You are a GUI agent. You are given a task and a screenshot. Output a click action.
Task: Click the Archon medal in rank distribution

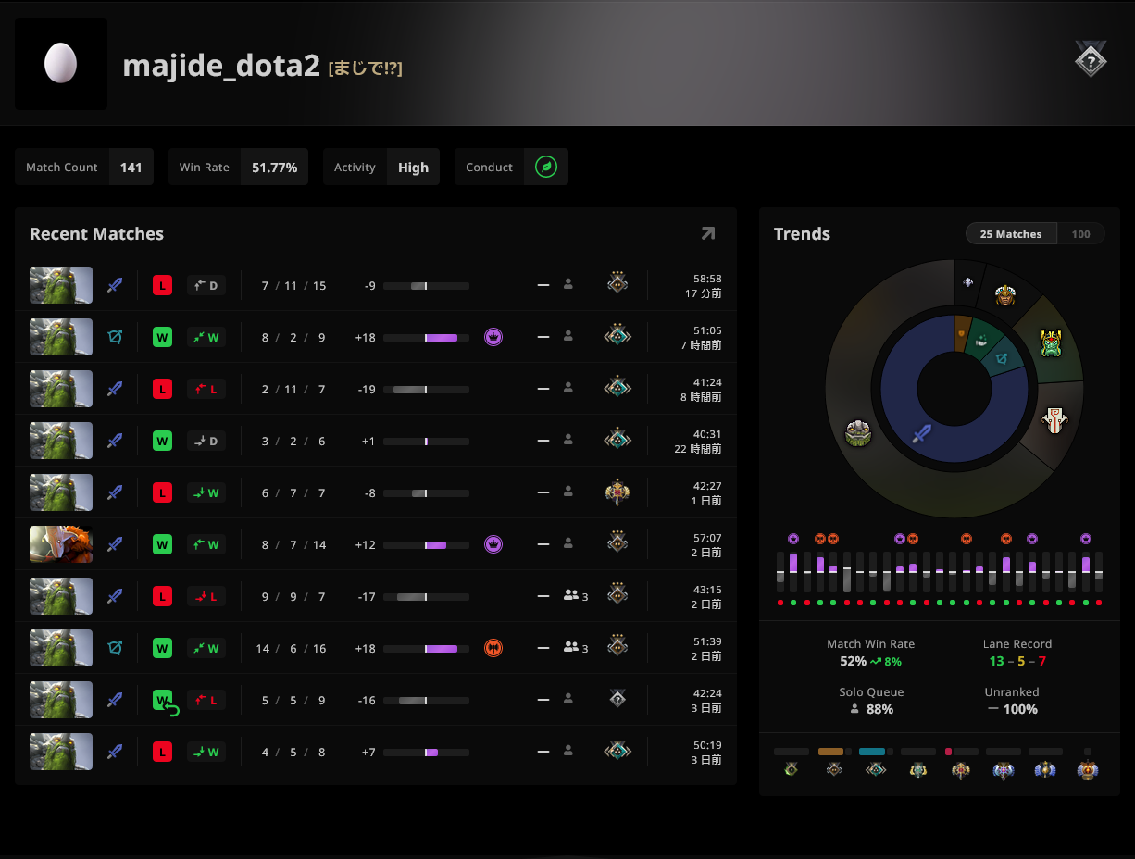918,769
